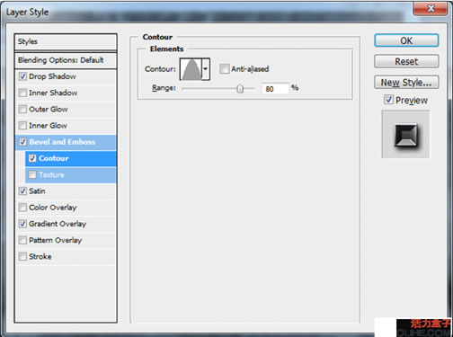Viewport: 453px width, 337px height.
Task: Open the Inner Shadow settings page
Action: coord(53,93)
